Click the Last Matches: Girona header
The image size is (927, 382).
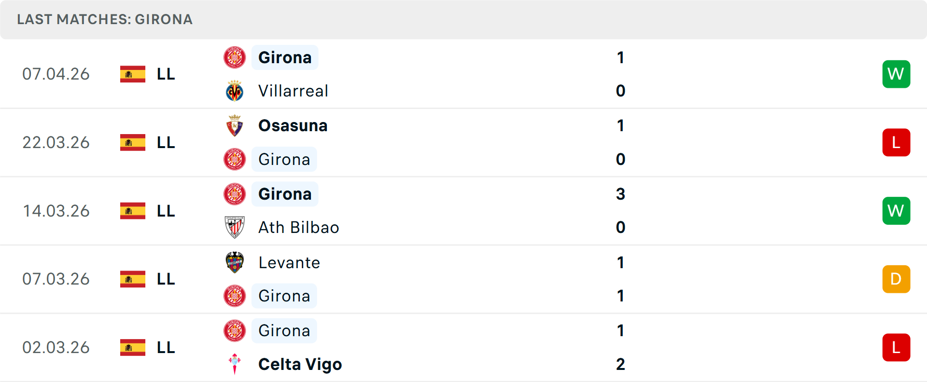point(105,19)
